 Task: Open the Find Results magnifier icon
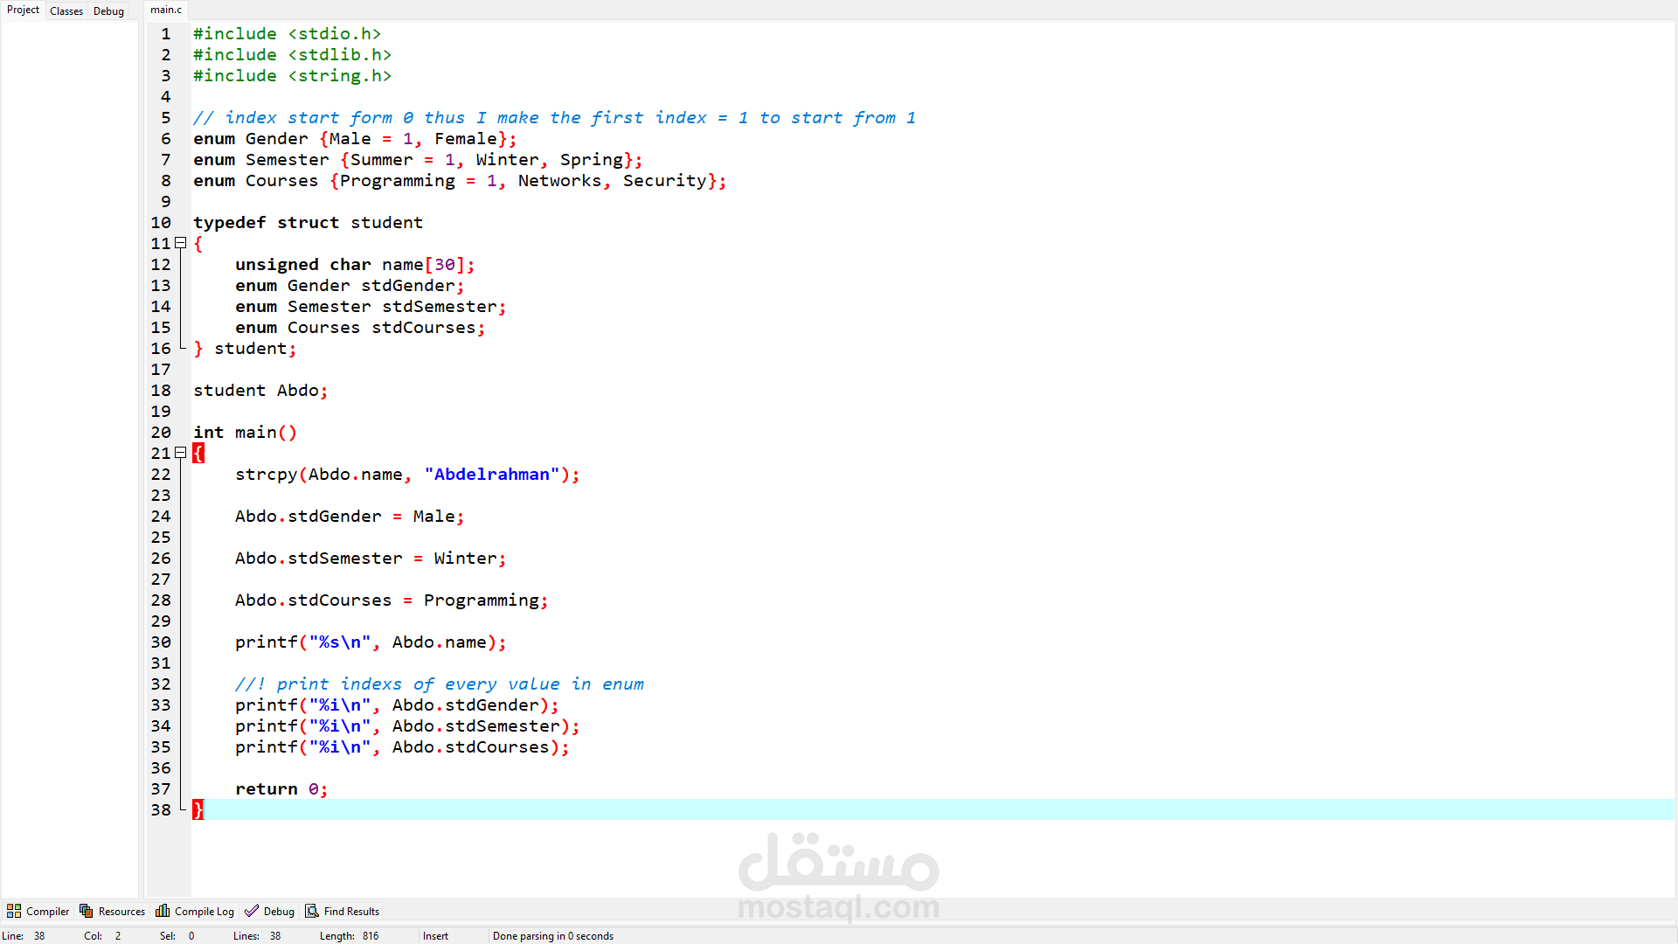pyautogui.click(x=312, y=911)
